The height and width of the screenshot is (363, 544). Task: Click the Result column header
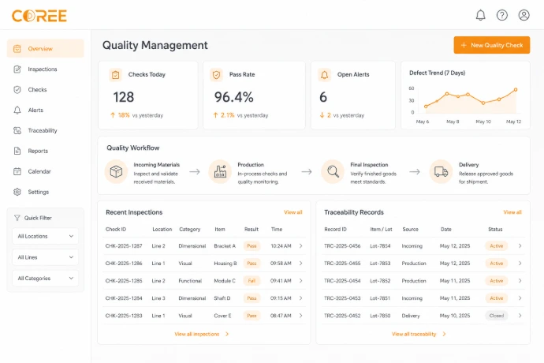(252, 230)
